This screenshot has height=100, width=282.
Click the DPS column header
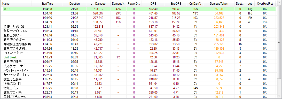[153, 3]
